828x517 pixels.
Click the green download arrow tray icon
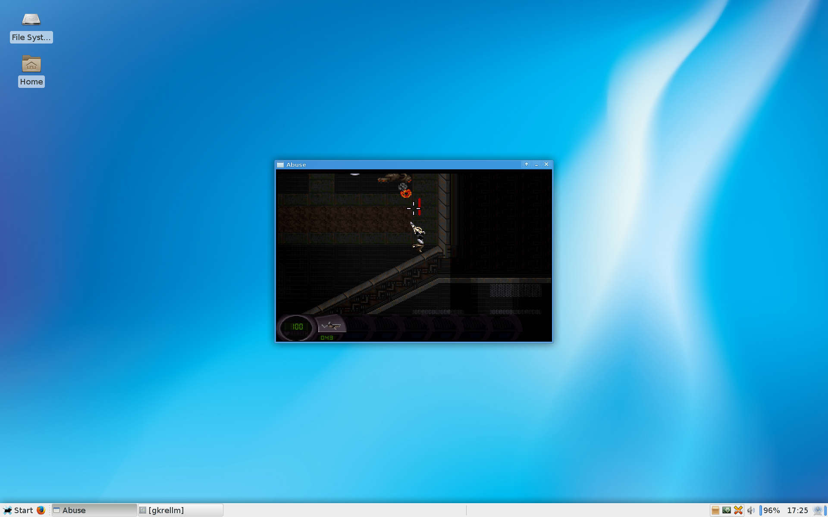click(x=727, y=510)
